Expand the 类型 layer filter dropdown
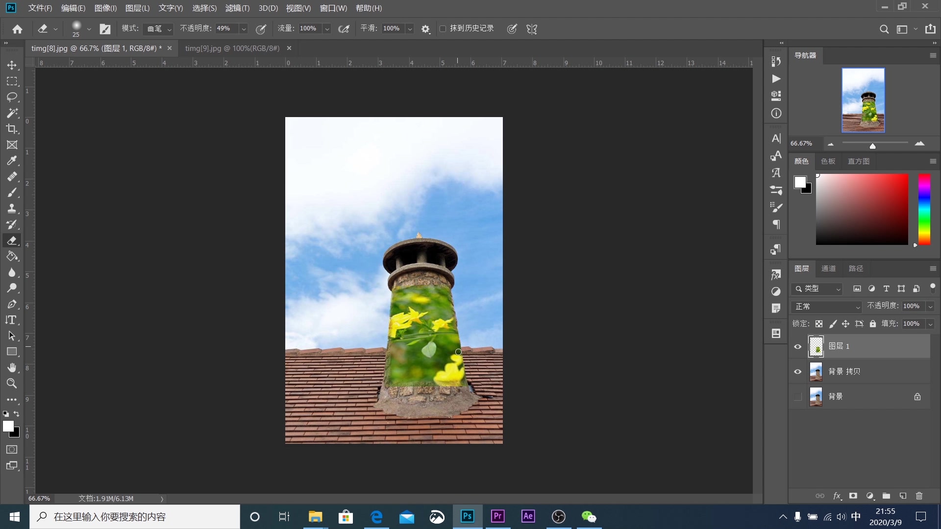 (x=817, y=289)
